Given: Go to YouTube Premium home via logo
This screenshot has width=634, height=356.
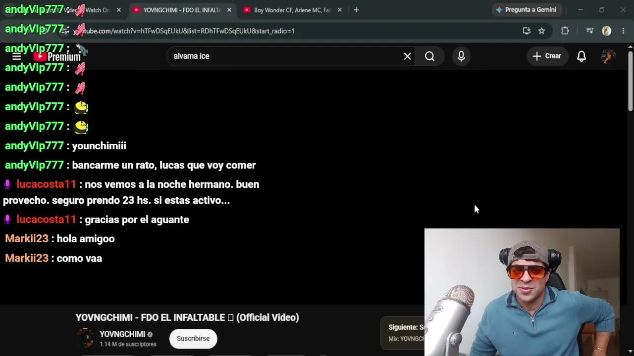Looking at the screenshot, I should [57, 56].
